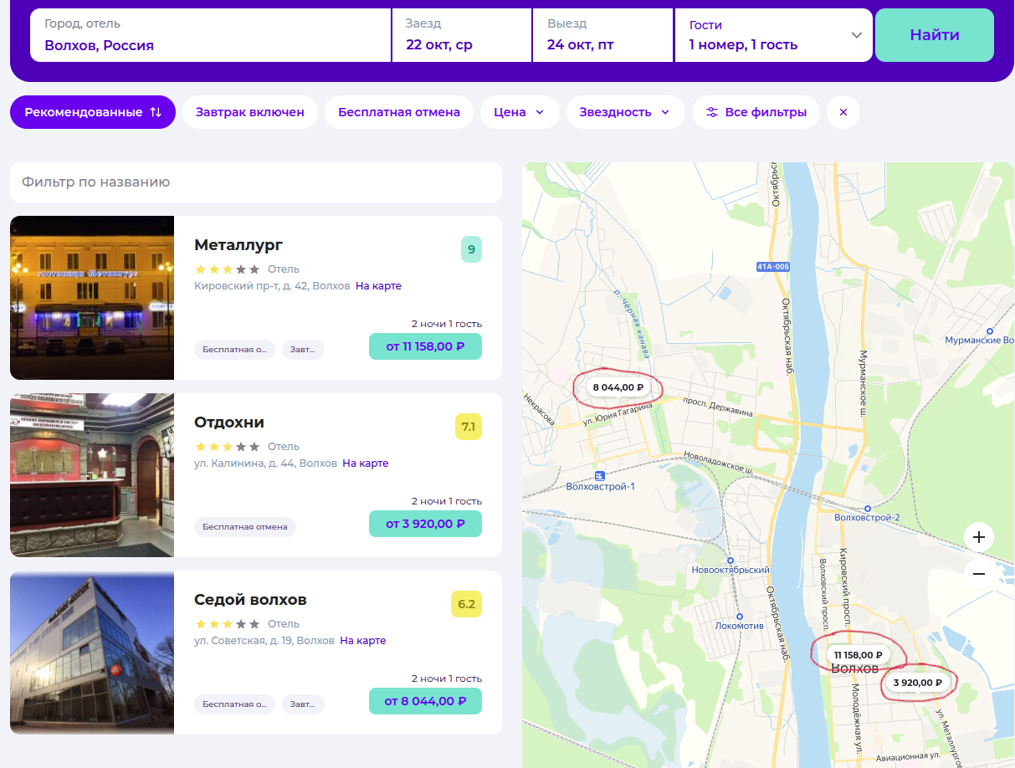Click the 8 044,00 ₽ price marker on map
Screen dimensions: 1015x768
[x=618, y=387]
